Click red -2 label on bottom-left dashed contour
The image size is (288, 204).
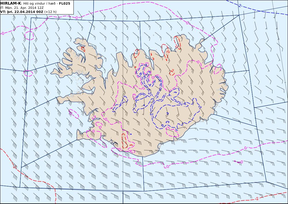(x=15, y=167)
